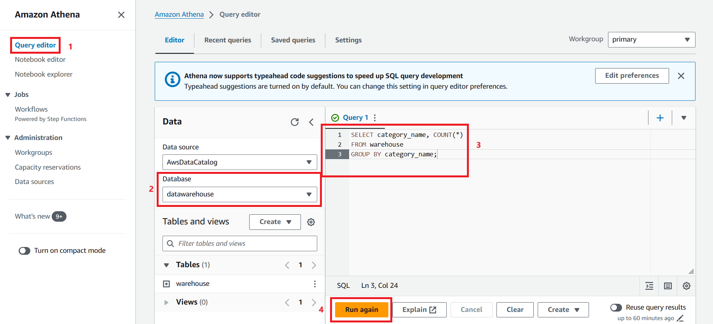
Task: Go to previous page of Tables
Action: click(x=287, y=265)
